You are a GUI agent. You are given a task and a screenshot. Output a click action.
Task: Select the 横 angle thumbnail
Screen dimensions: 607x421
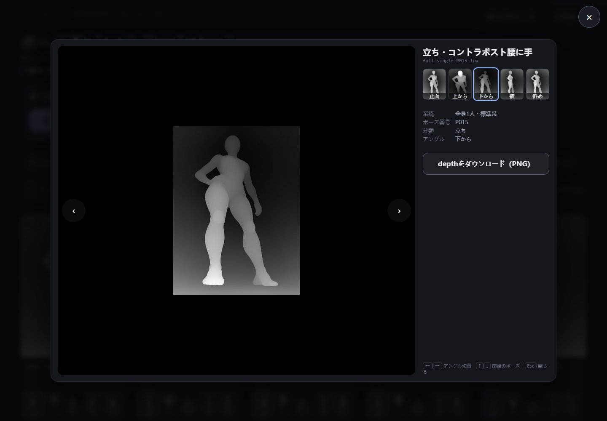tap(512, 84)
